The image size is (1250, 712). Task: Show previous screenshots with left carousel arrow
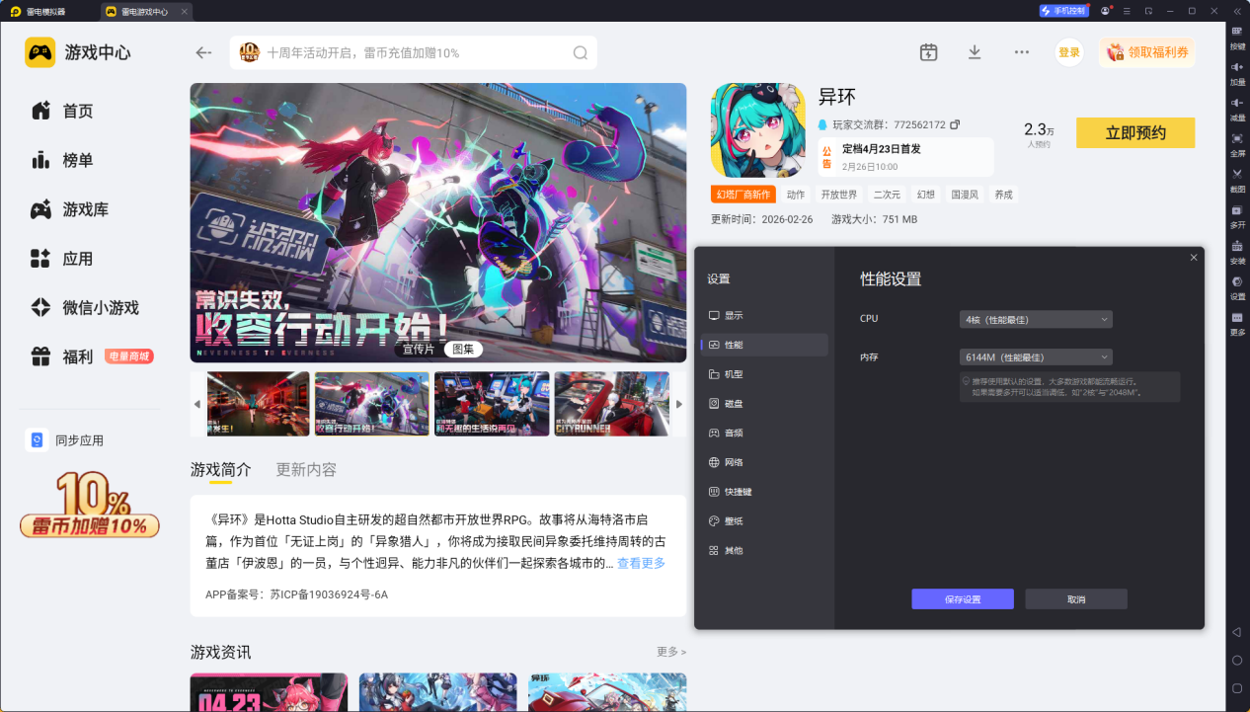pyautogui.click(x=196, y=404)
